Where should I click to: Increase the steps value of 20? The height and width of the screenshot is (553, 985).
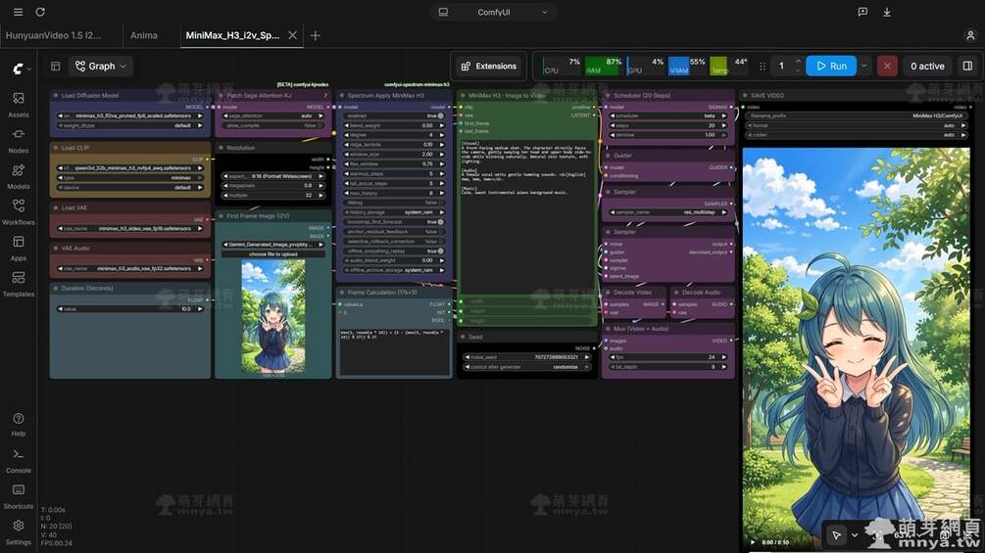tap(723, 125)
